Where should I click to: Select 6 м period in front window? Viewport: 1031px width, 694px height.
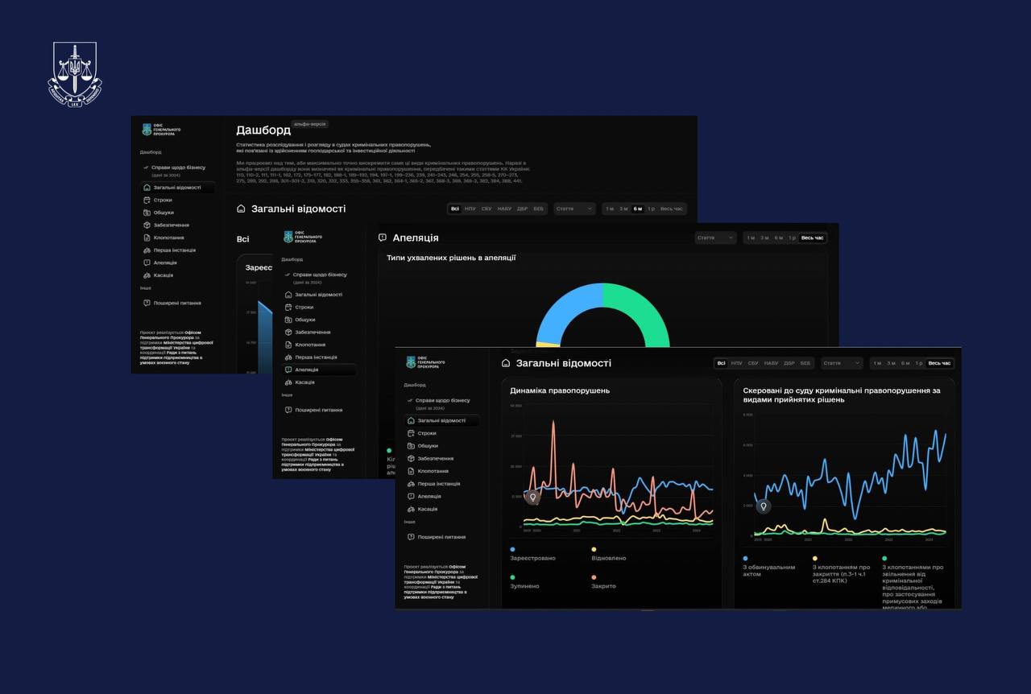point(905,363)
